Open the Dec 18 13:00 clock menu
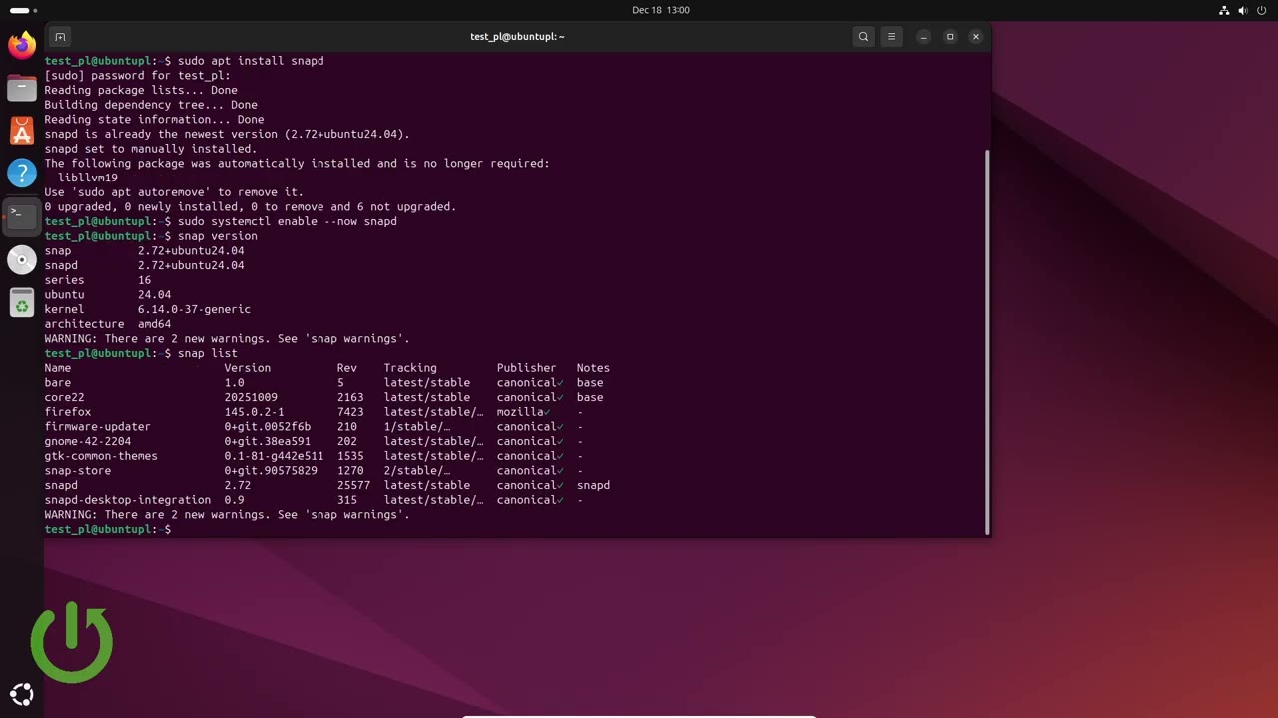 (661, 10)
